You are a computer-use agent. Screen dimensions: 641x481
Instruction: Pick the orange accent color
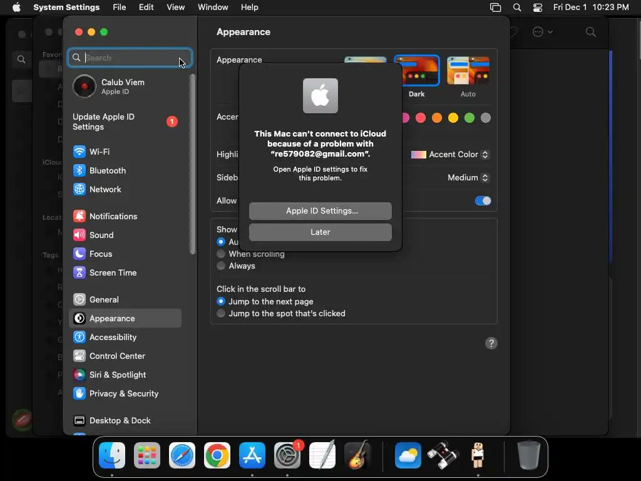pyautogui.click(x=437, y=118)
